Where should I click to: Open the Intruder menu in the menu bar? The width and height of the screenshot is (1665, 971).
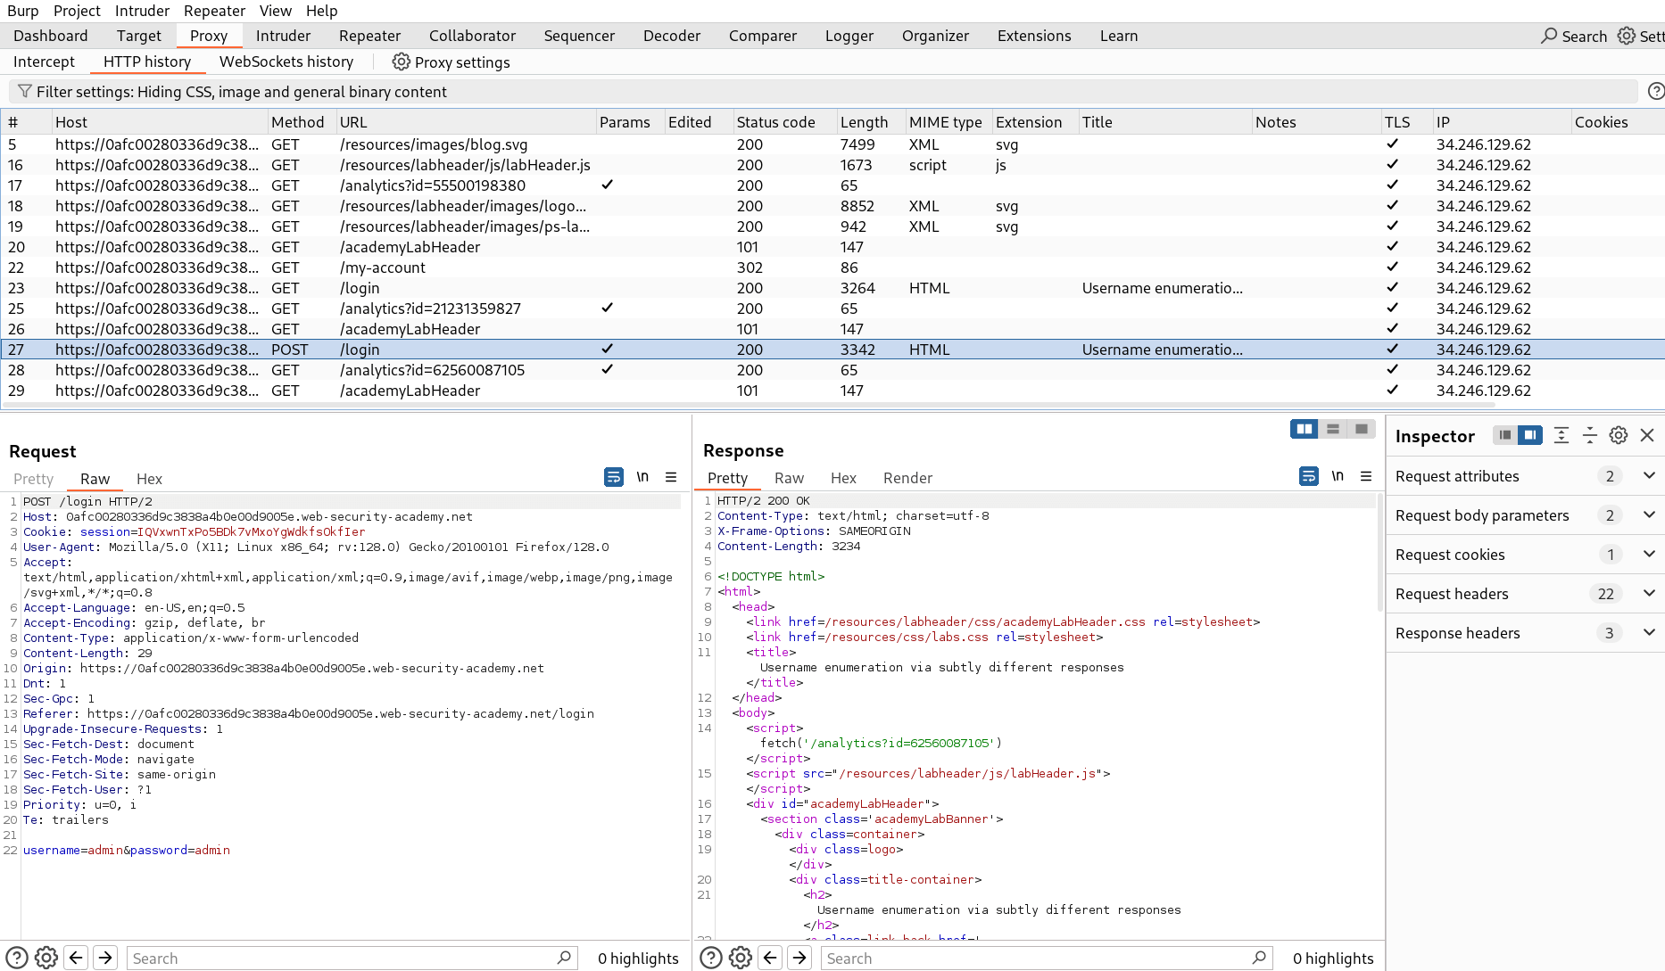[x=142, y=11]
